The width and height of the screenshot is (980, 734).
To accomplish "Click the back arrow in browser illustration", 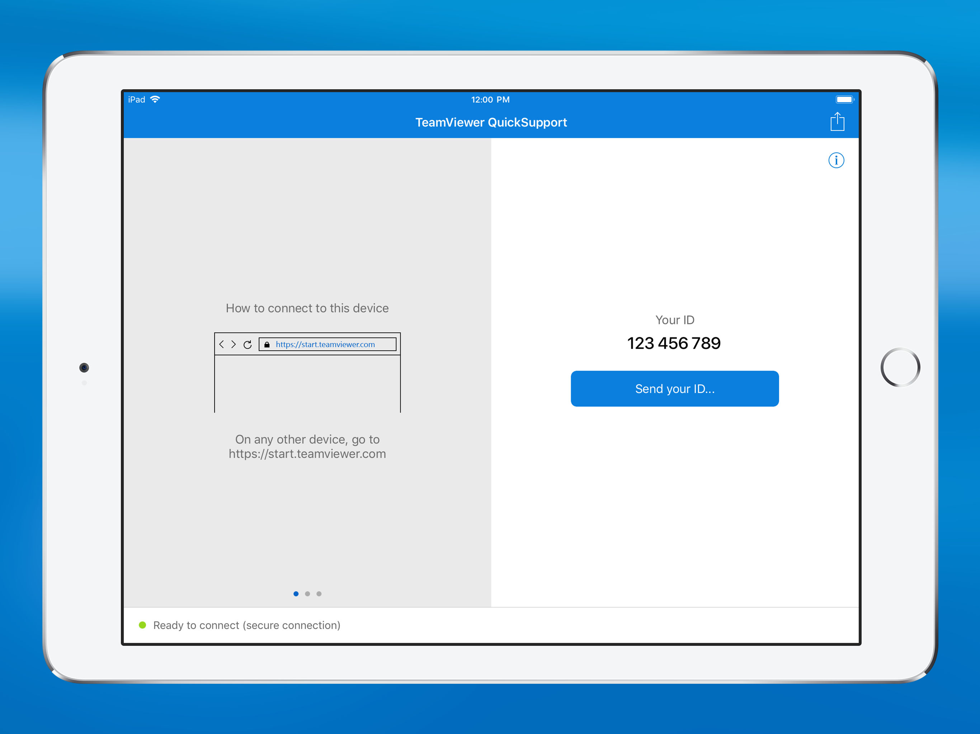I will [x=222, y=344].
